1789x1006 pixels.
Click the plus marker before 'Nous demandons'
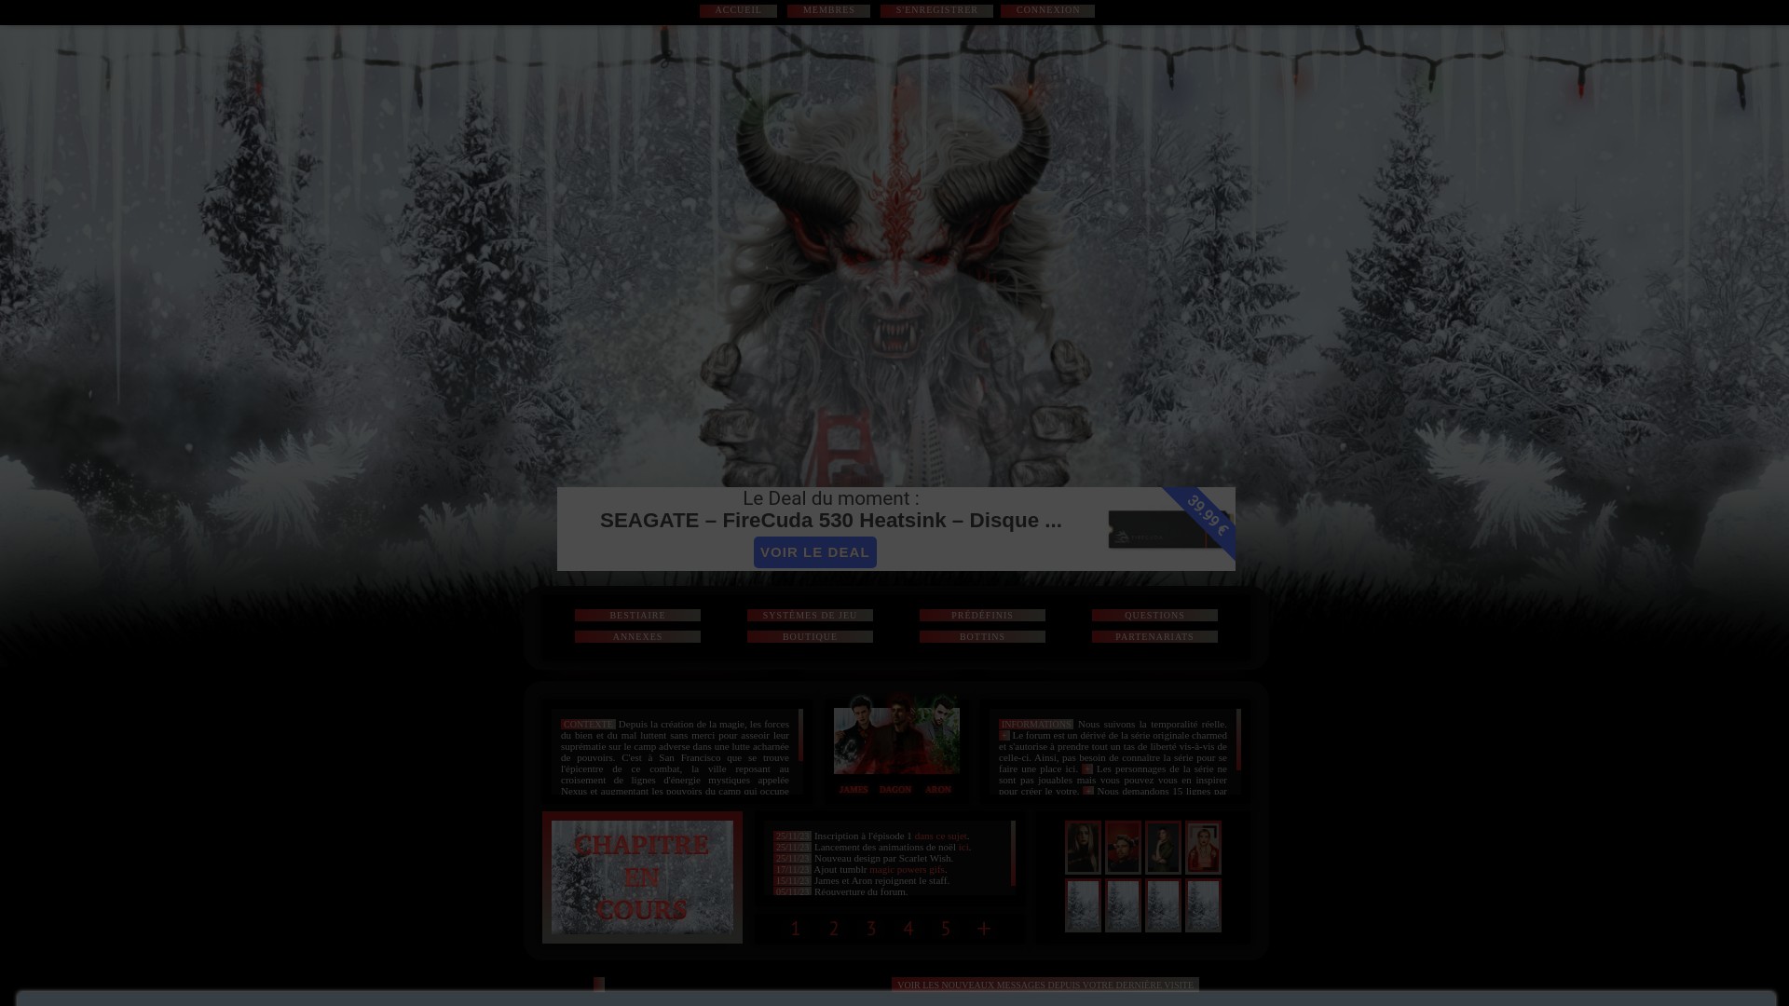coord(1088,792)
